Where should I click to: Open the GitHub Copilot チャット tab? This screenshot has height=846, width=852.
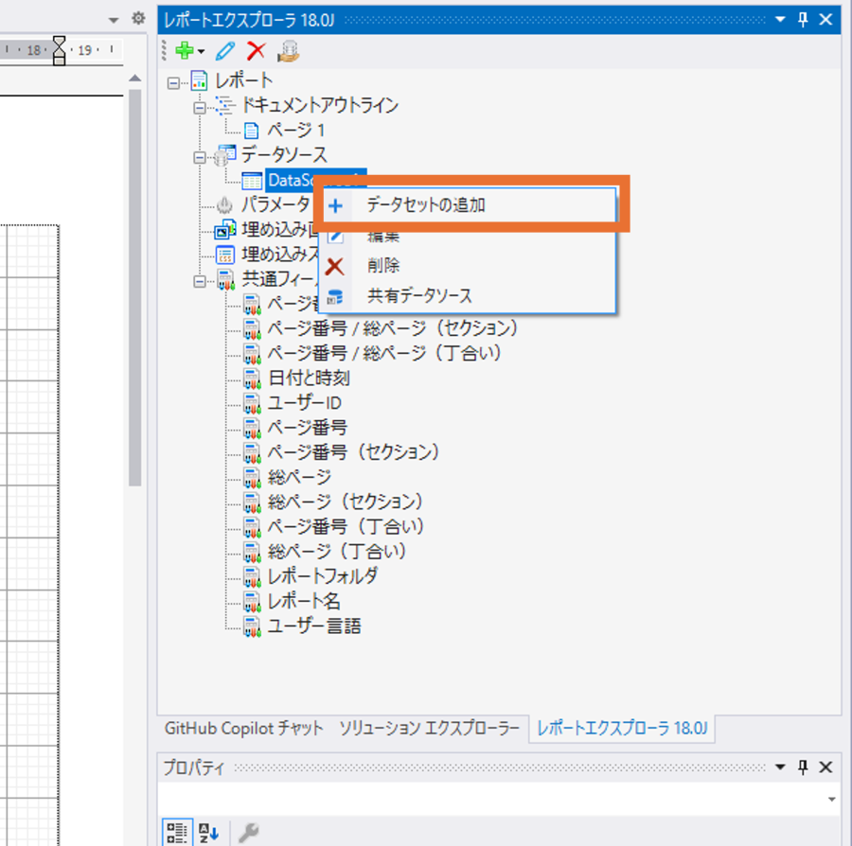click(x=243, y=729)
